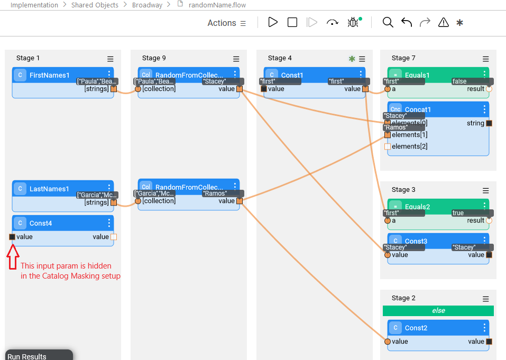
Task: Open the Run Results panel
Action: tap(27, 356)
